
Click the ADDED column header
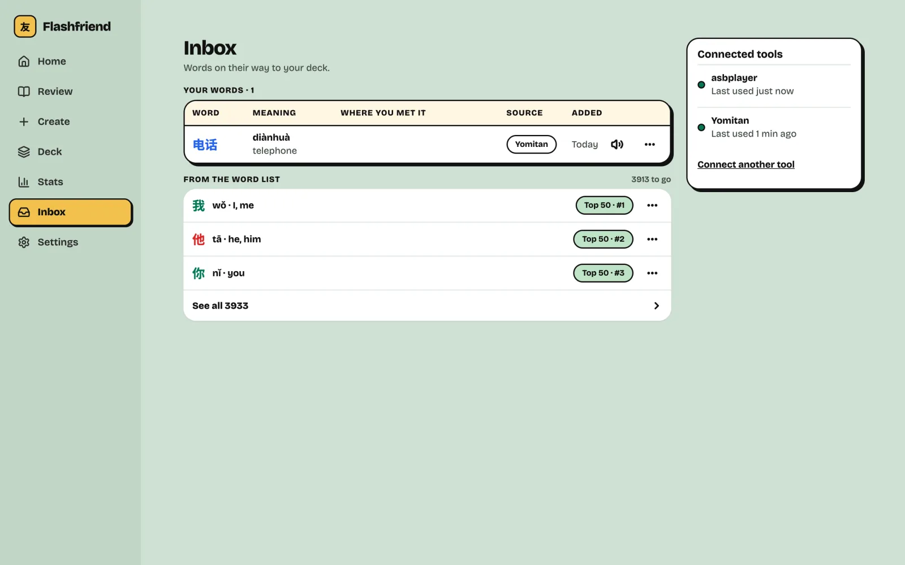click(x=587, y=113)
